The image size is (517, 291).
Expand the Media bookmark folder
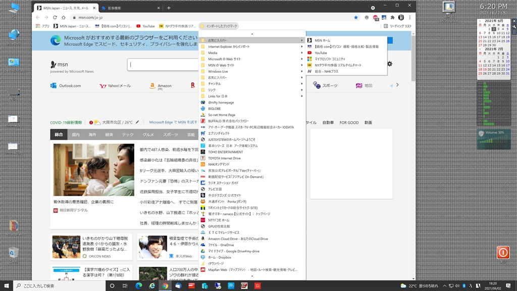(x=251, y=53)
